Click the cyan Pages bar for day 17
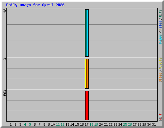Screen dimensions: 164x128 click(x=87, y=33)
